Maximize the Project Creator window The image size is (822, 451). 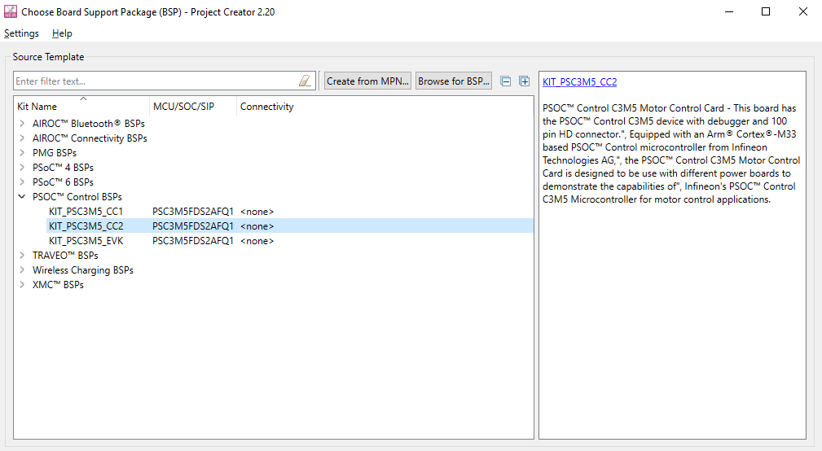766,11
